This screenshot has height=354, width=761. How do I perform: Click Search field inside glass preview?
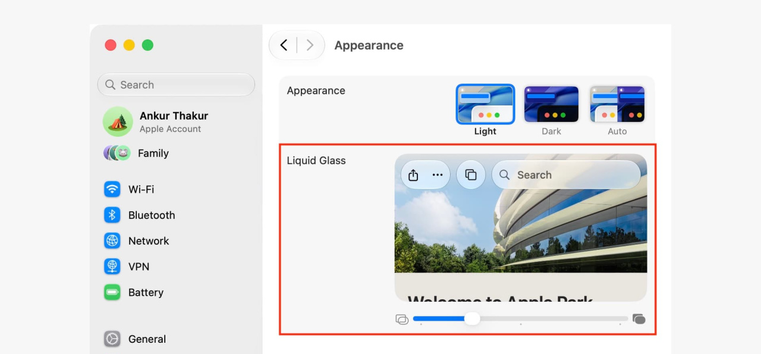point(566,175)
